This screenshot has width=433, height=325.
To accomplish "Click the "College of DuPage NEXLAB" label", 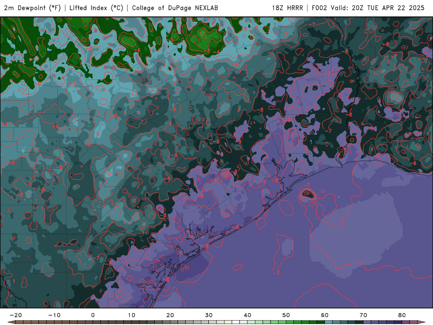I will [175, 8].
